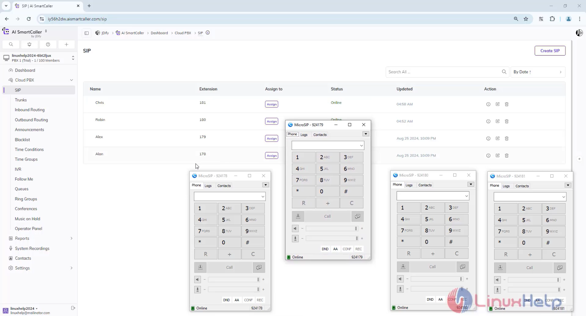Viewport: 586px width, 316px height.
Task: Open browser extensions puzzle icon
Action: click(x=552, y=19)
